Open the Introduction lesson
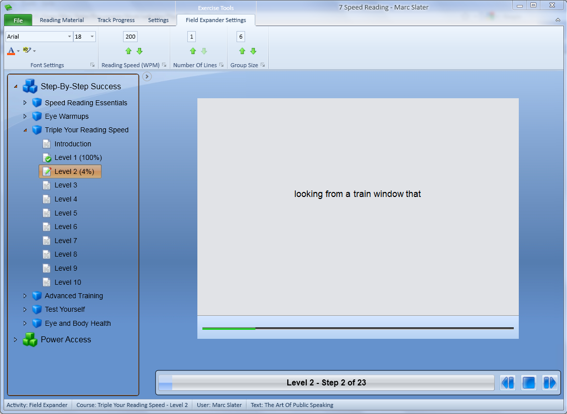567x414 pixels. click(73, 144)
